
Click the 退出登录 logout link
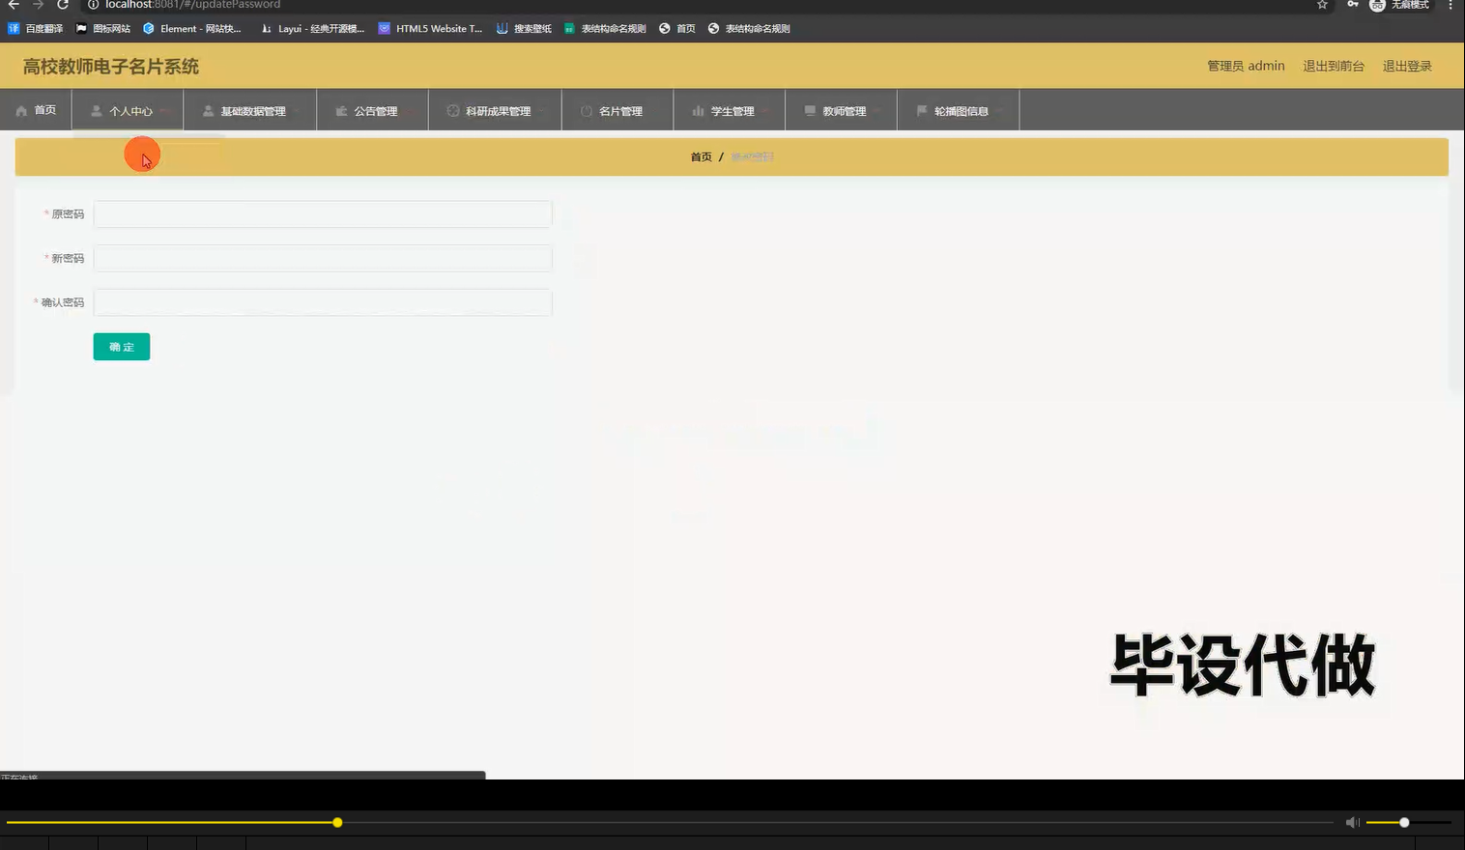[x=1406, y=66]
